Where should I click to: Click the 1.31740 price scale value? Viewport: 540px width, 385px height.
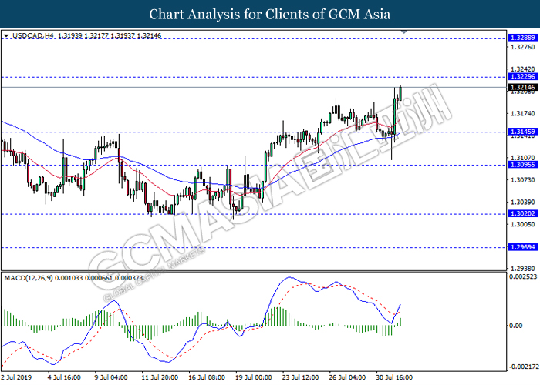click(523, 113)
